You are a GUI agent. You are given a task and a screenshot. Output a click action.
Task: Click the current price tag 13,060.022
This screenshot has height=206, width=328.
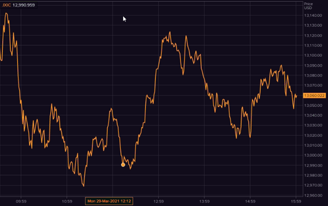click(314, 96)
